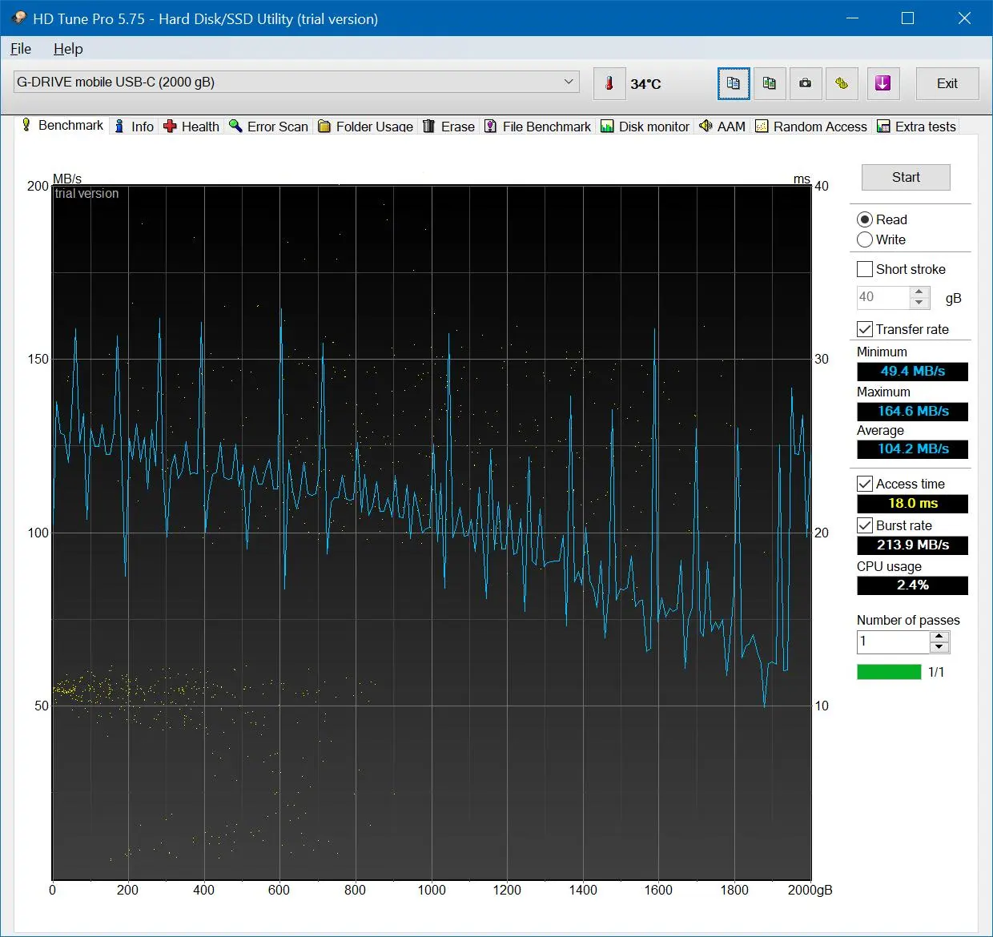Viewport: 993px width, 937px height.
Task: Save screenshot with camera icon
Action: (806, 83)
